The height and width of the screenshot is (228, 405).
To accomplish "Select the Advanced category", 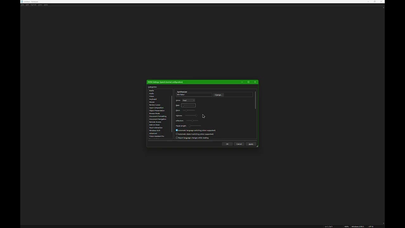I will [153, 133].
